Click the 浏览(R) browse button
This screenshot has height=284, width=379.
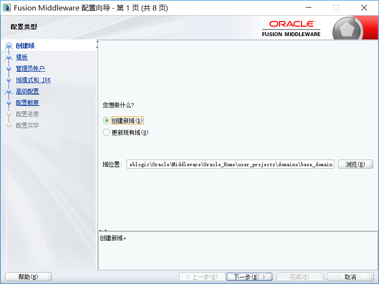point(355,164)
